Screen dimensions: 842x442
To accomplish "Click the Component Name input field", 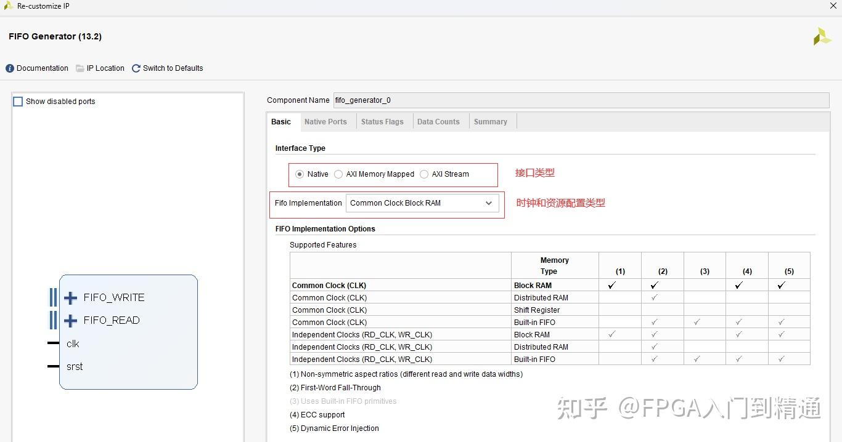I will tap(581, 100).
